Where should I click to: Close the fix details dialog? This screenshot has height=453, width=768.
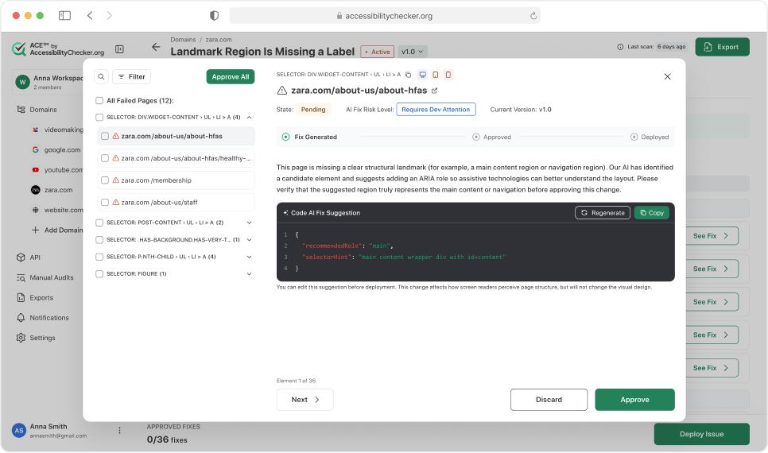(667, 76)
